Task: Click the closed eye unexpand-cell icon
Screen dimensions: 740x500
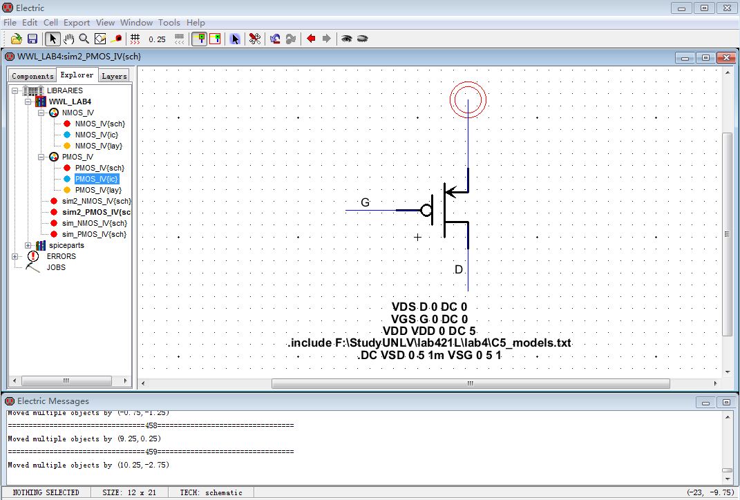Action: point(362,39)
